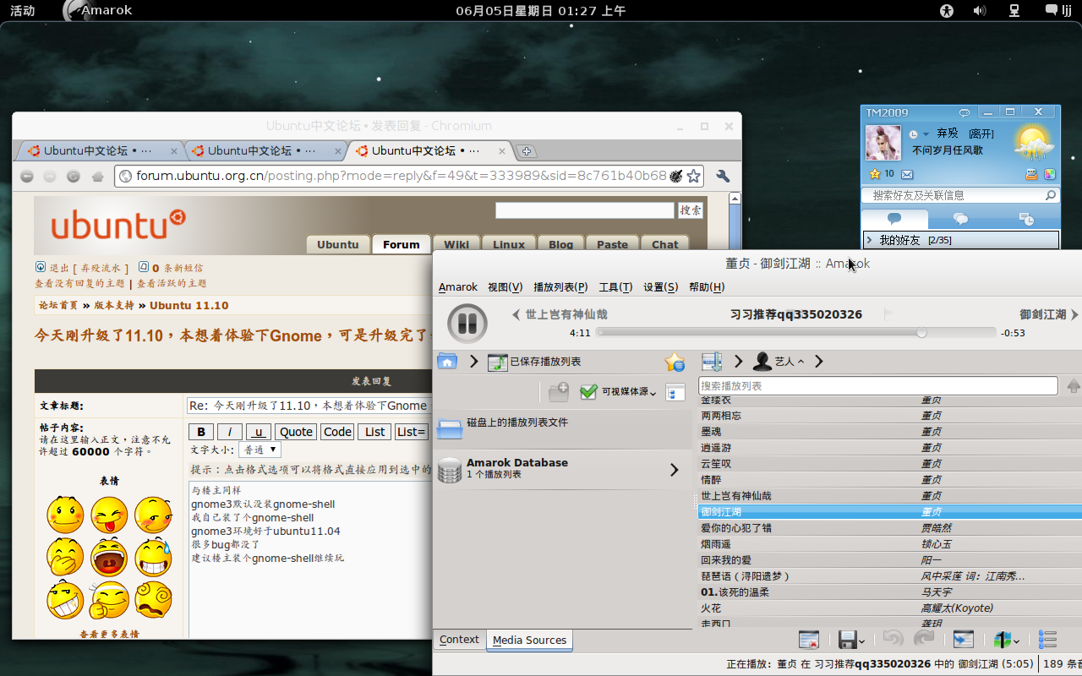Screen dimensions: 1082x676
Task: Click the Code formatting button
Action: [337, 432]
